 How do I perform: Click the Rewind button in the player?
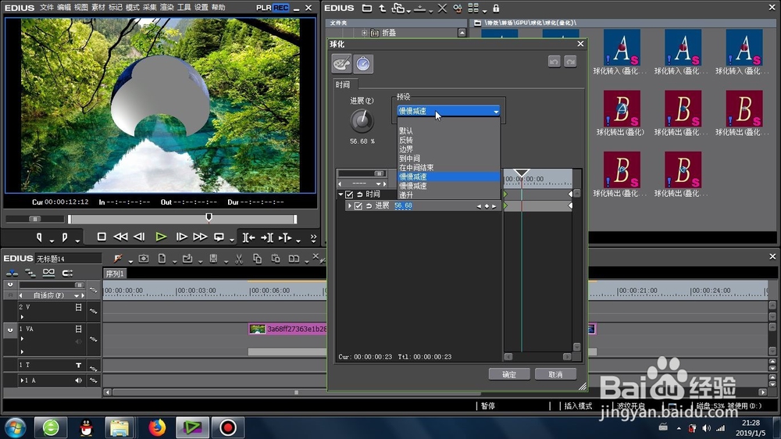click(120, 237)
